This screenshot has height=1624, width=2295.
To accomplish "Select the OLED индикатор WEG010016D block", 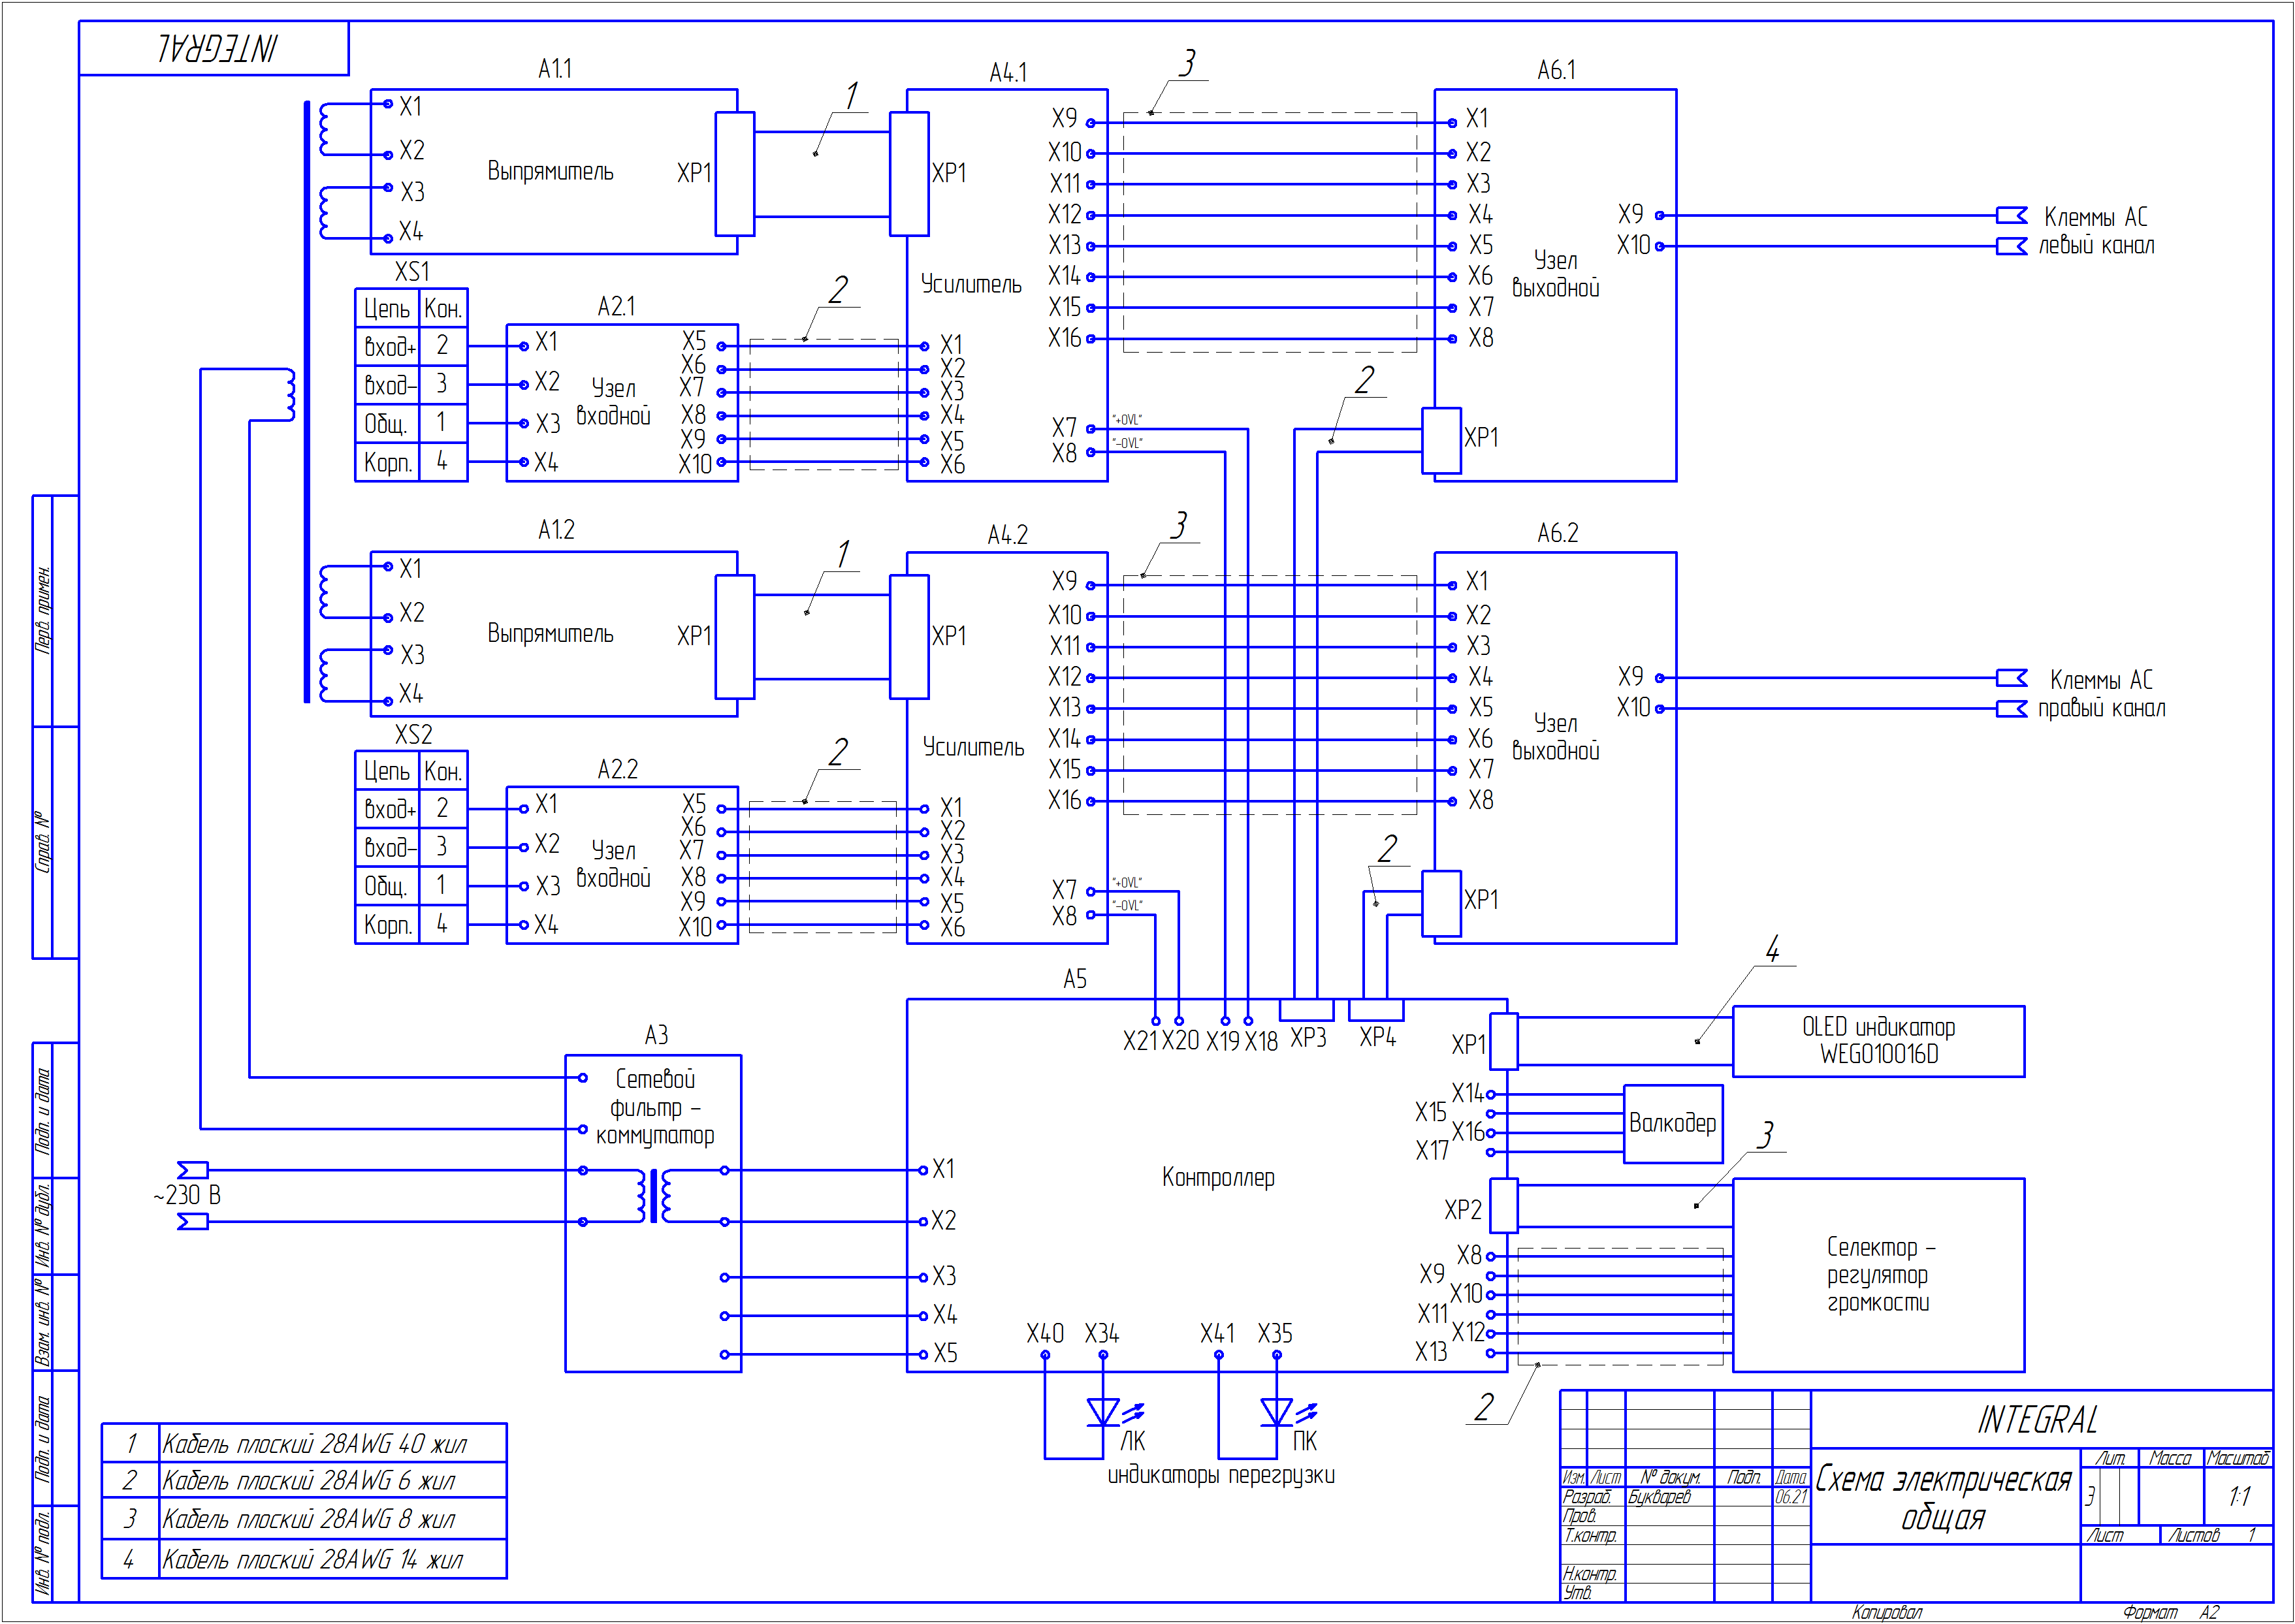I will pyautogui.click(x=1878, y=1041).
